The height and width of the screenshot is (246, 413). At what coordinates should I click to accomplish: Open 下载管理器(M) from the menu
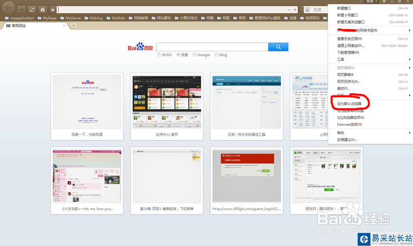[x=370, y=53]
